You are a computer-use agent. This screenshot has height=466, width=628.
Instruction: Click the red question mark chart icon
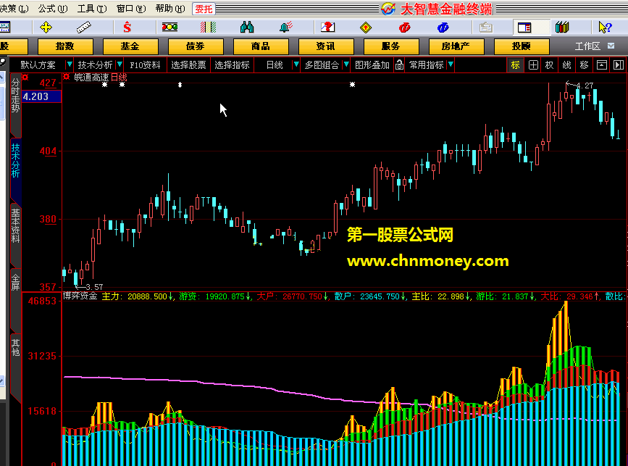327,28
